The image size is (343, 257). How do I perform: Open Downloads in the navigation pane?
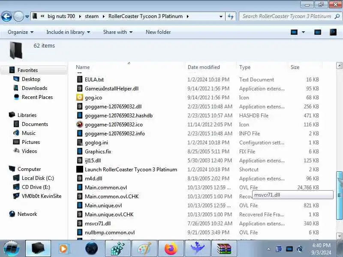[x=34, y=88]
